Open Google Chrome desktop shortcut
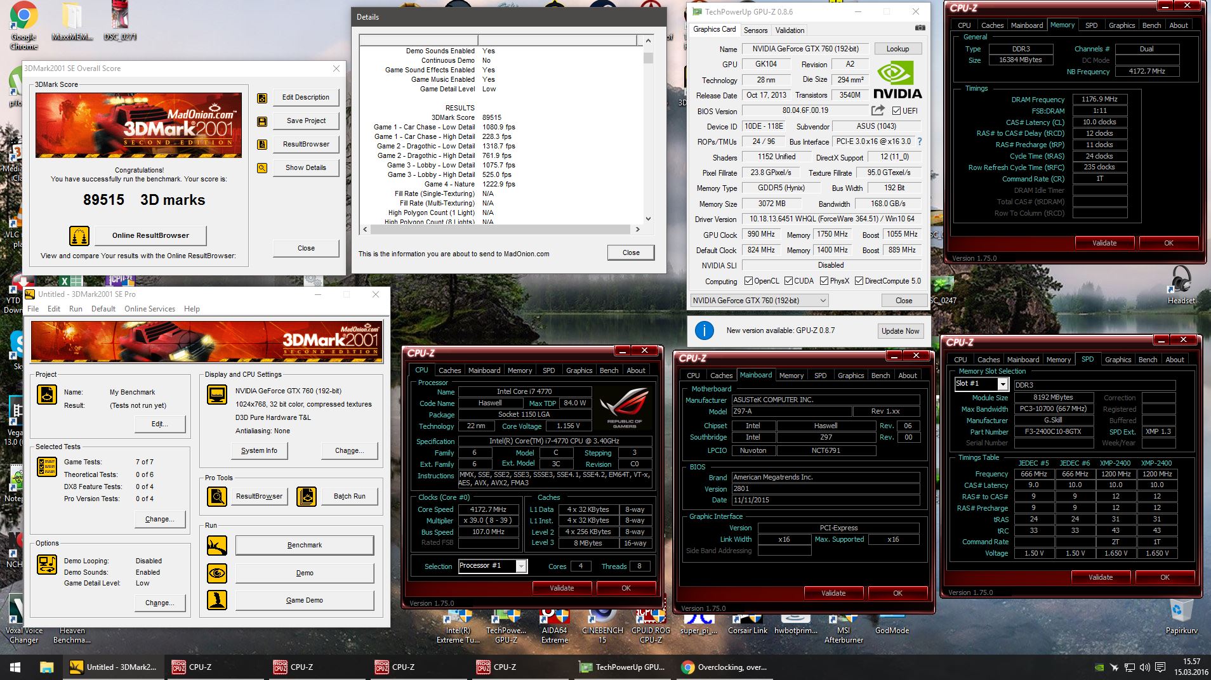The image size is (1211, 680). [23, 25]
